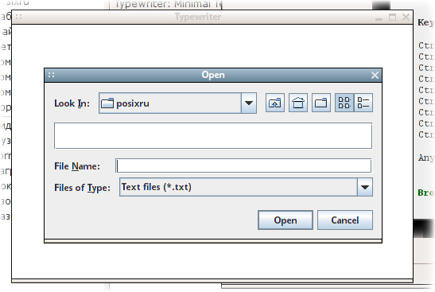Expand the Files of Type dropdown arrow

point(365,187)
